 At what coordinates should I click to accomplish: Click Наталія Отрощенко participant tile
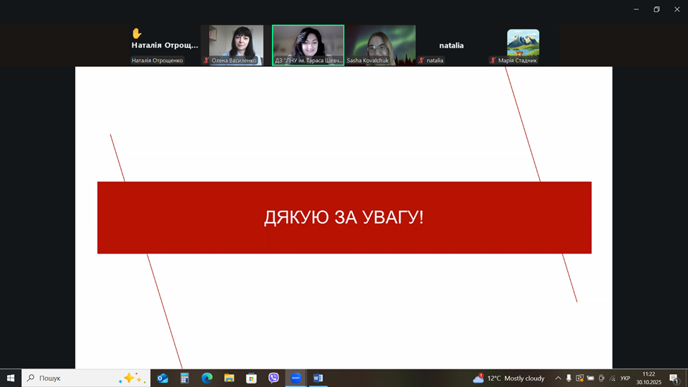(164, 44)
